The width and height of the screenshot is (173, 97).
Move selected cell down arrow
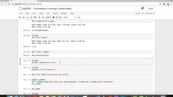(43, 17)
